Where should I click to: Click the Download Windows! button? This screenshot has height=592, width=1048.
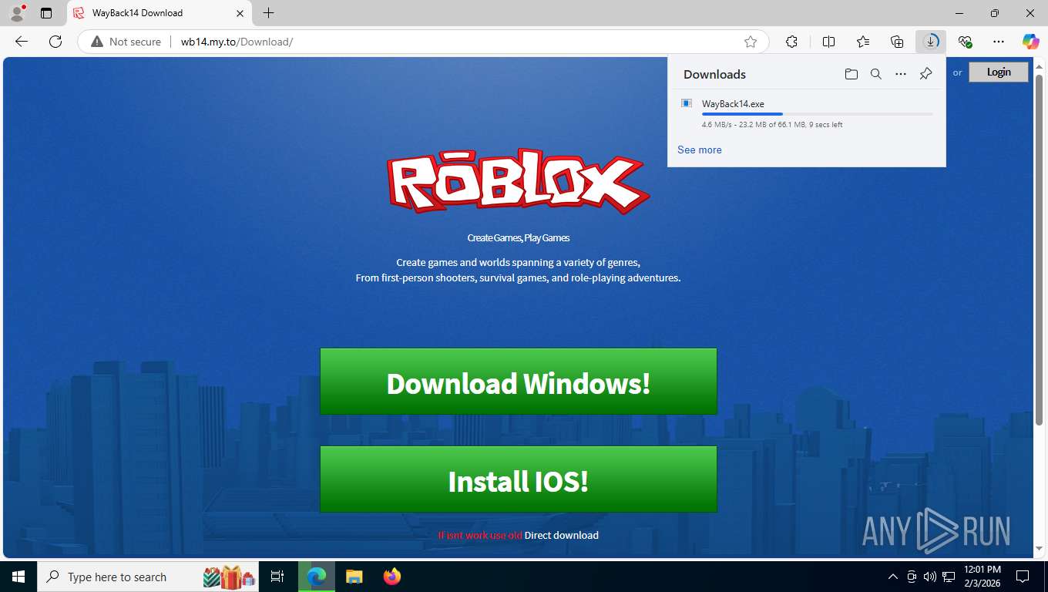(x=519, y=382)
